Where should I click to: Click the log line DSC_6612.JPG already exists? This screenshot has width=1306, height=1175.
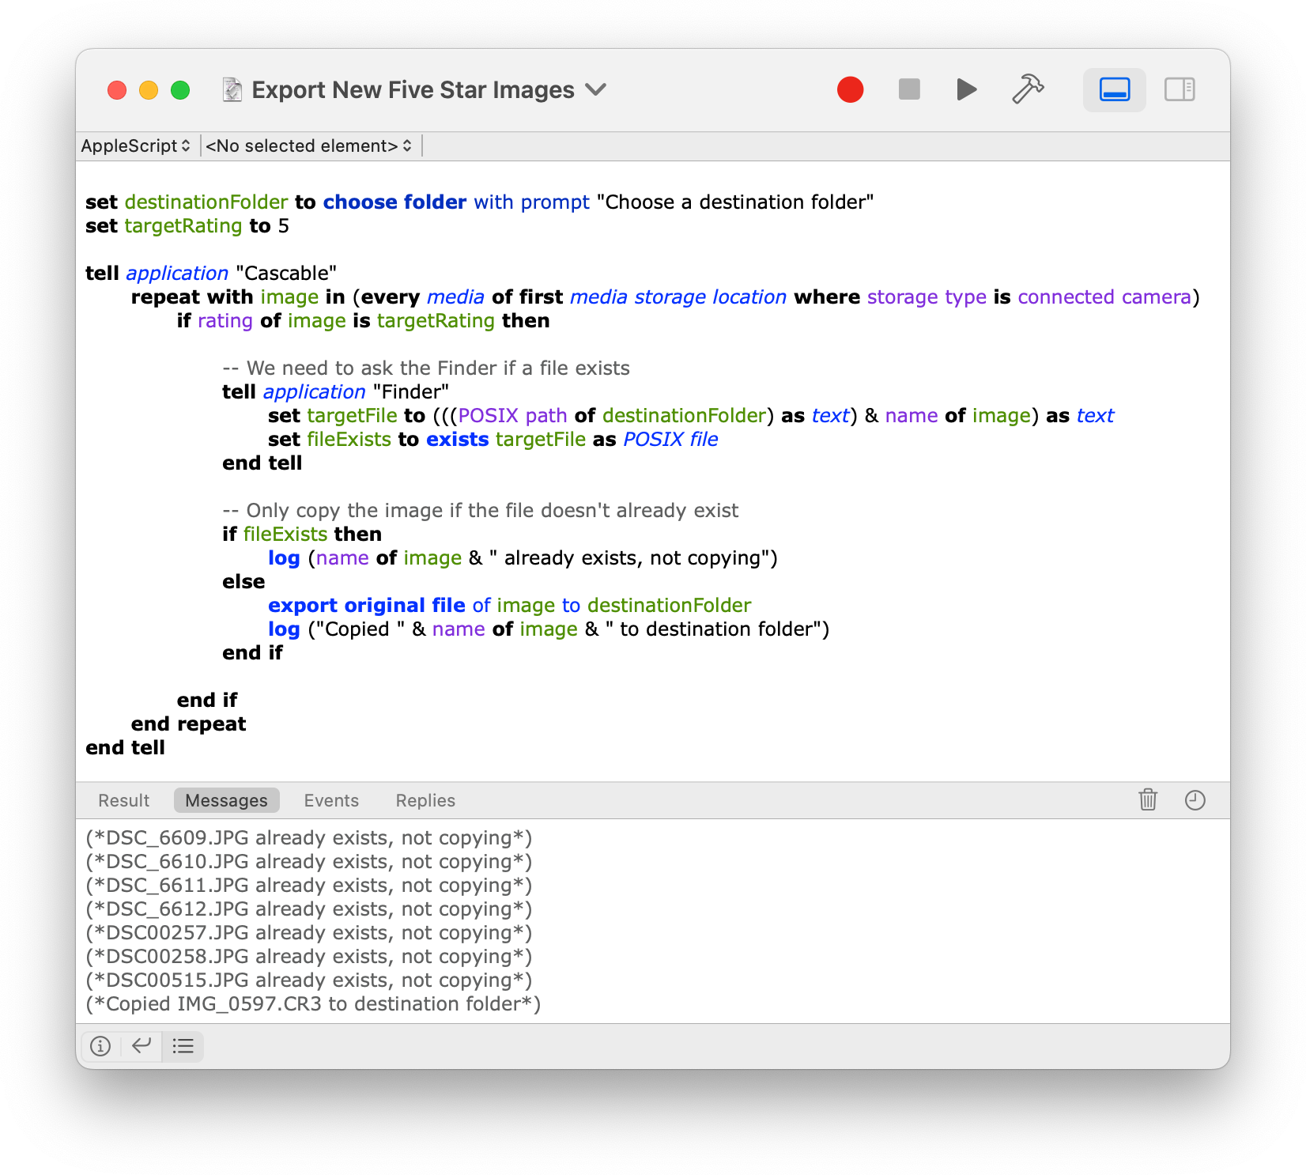click(x=308, y=909)
